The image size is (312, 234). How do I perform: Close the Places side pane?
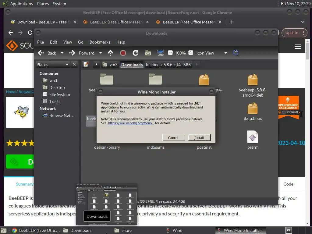74,65
